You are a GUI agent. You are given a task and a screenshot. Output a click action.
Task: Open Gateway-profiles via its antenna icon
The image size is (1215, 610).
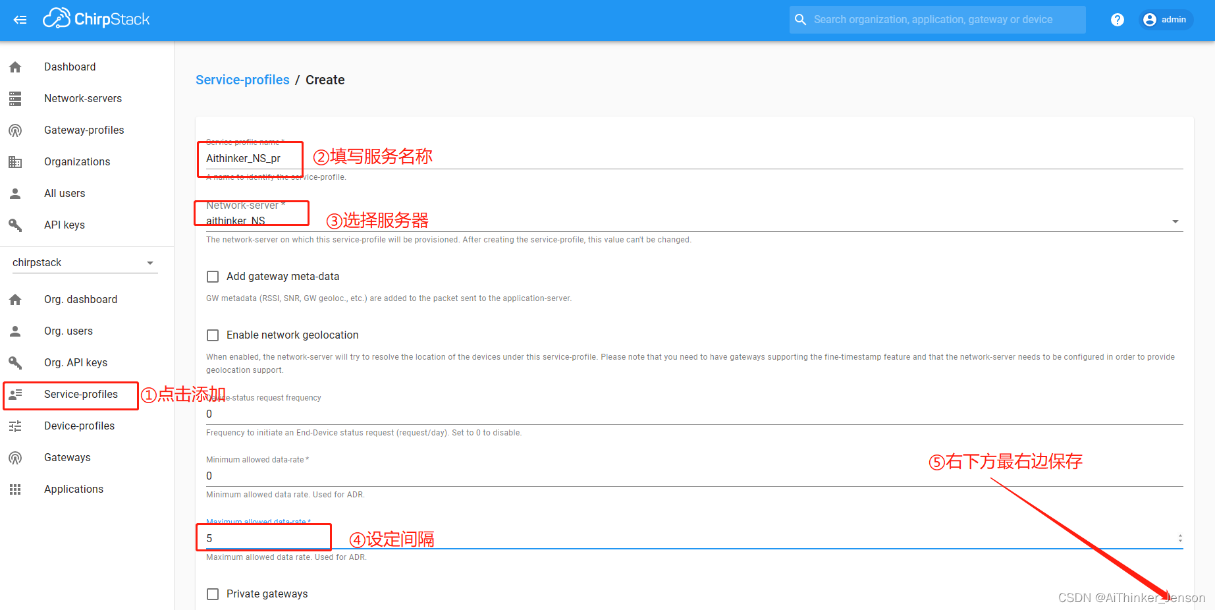point(15,130)
